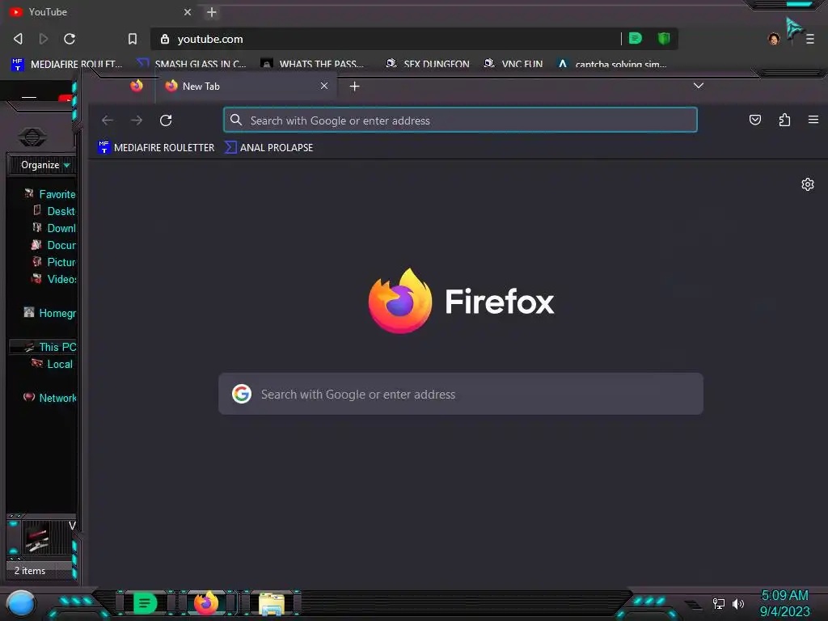Click Firefox back arrow
Image resolution: width=828 pixels, height=621 pixels.
click(108, 120)
